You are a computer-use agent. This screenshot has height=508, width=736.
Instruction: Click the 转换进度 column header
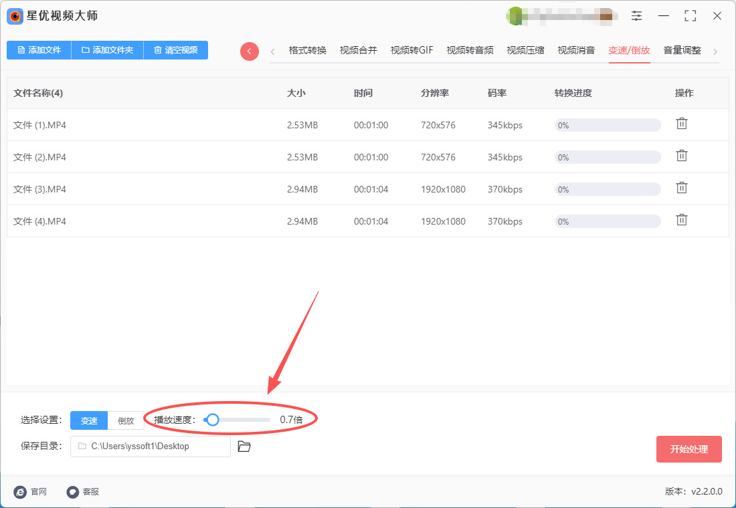pyautogui.click(x=573, y=94)
